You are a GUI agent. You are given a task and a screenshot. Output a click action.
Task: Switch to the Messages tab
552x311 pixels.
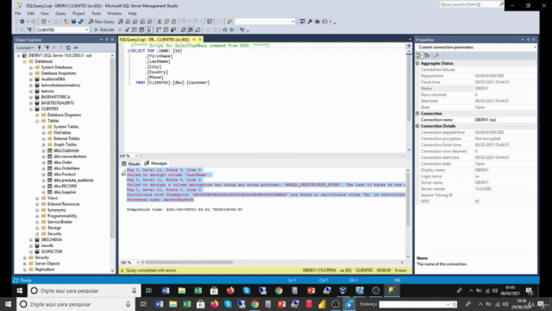(155, 163)
